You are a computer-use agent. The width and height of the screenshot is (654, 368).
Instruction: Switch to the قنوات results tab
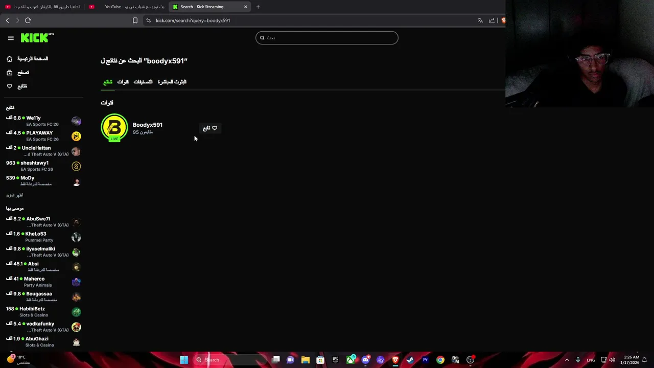123,82
